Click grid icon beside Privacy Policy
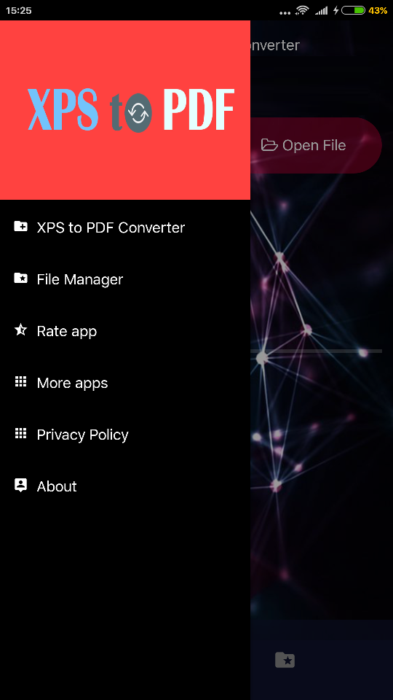Image resolution: width=393 pixels, height=700 pixels. pyautogui.click(x=20, y=433)
